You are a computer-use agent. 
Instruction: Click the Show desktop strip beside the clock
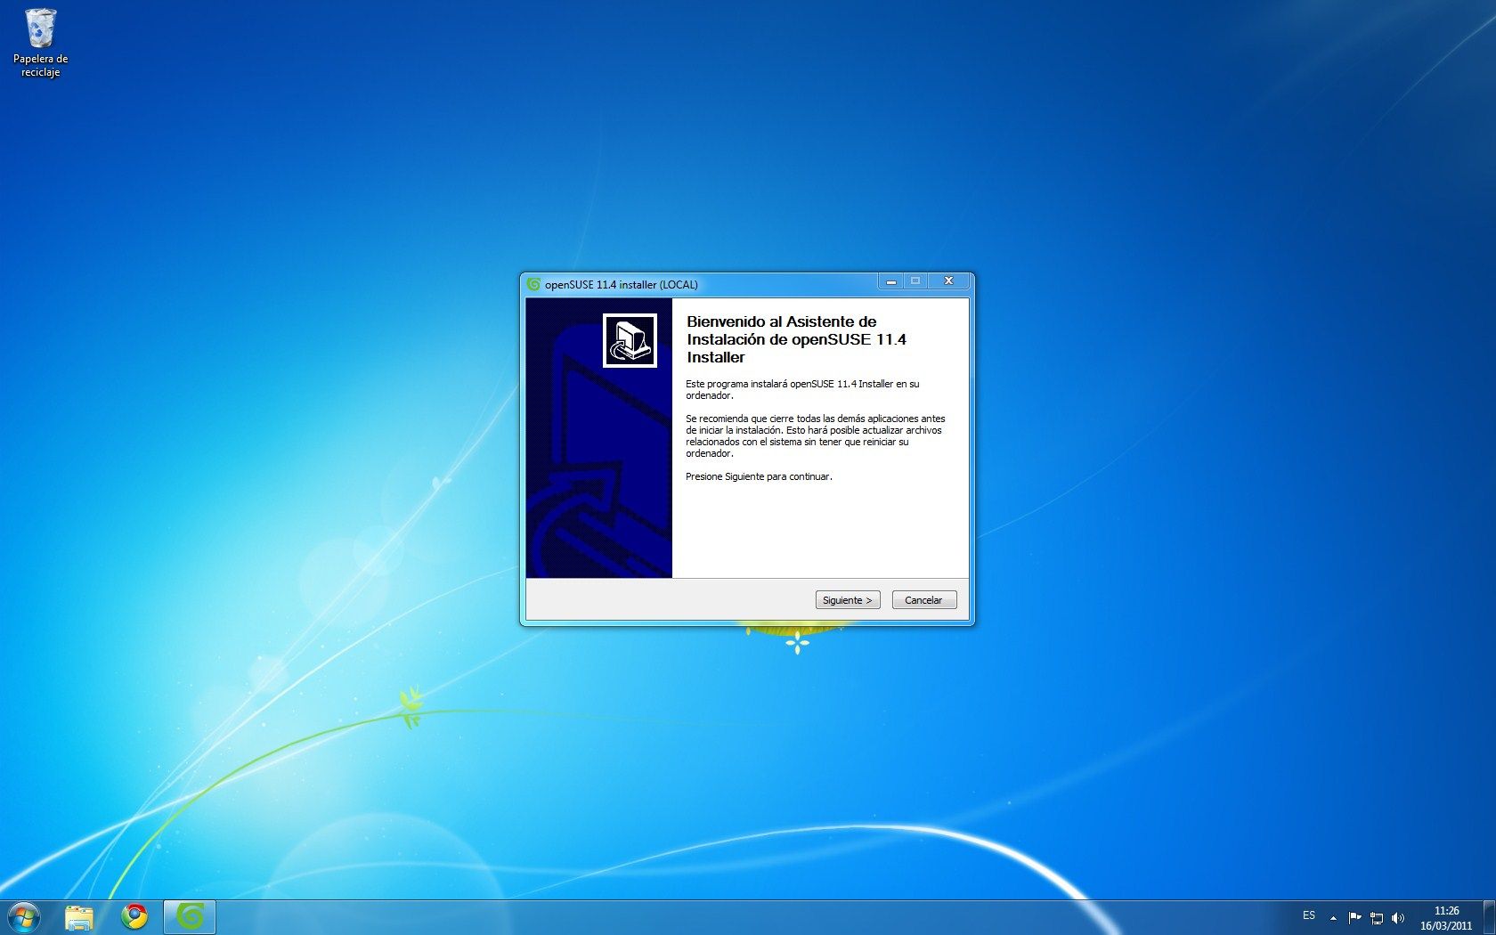(x=1489, y=917)
